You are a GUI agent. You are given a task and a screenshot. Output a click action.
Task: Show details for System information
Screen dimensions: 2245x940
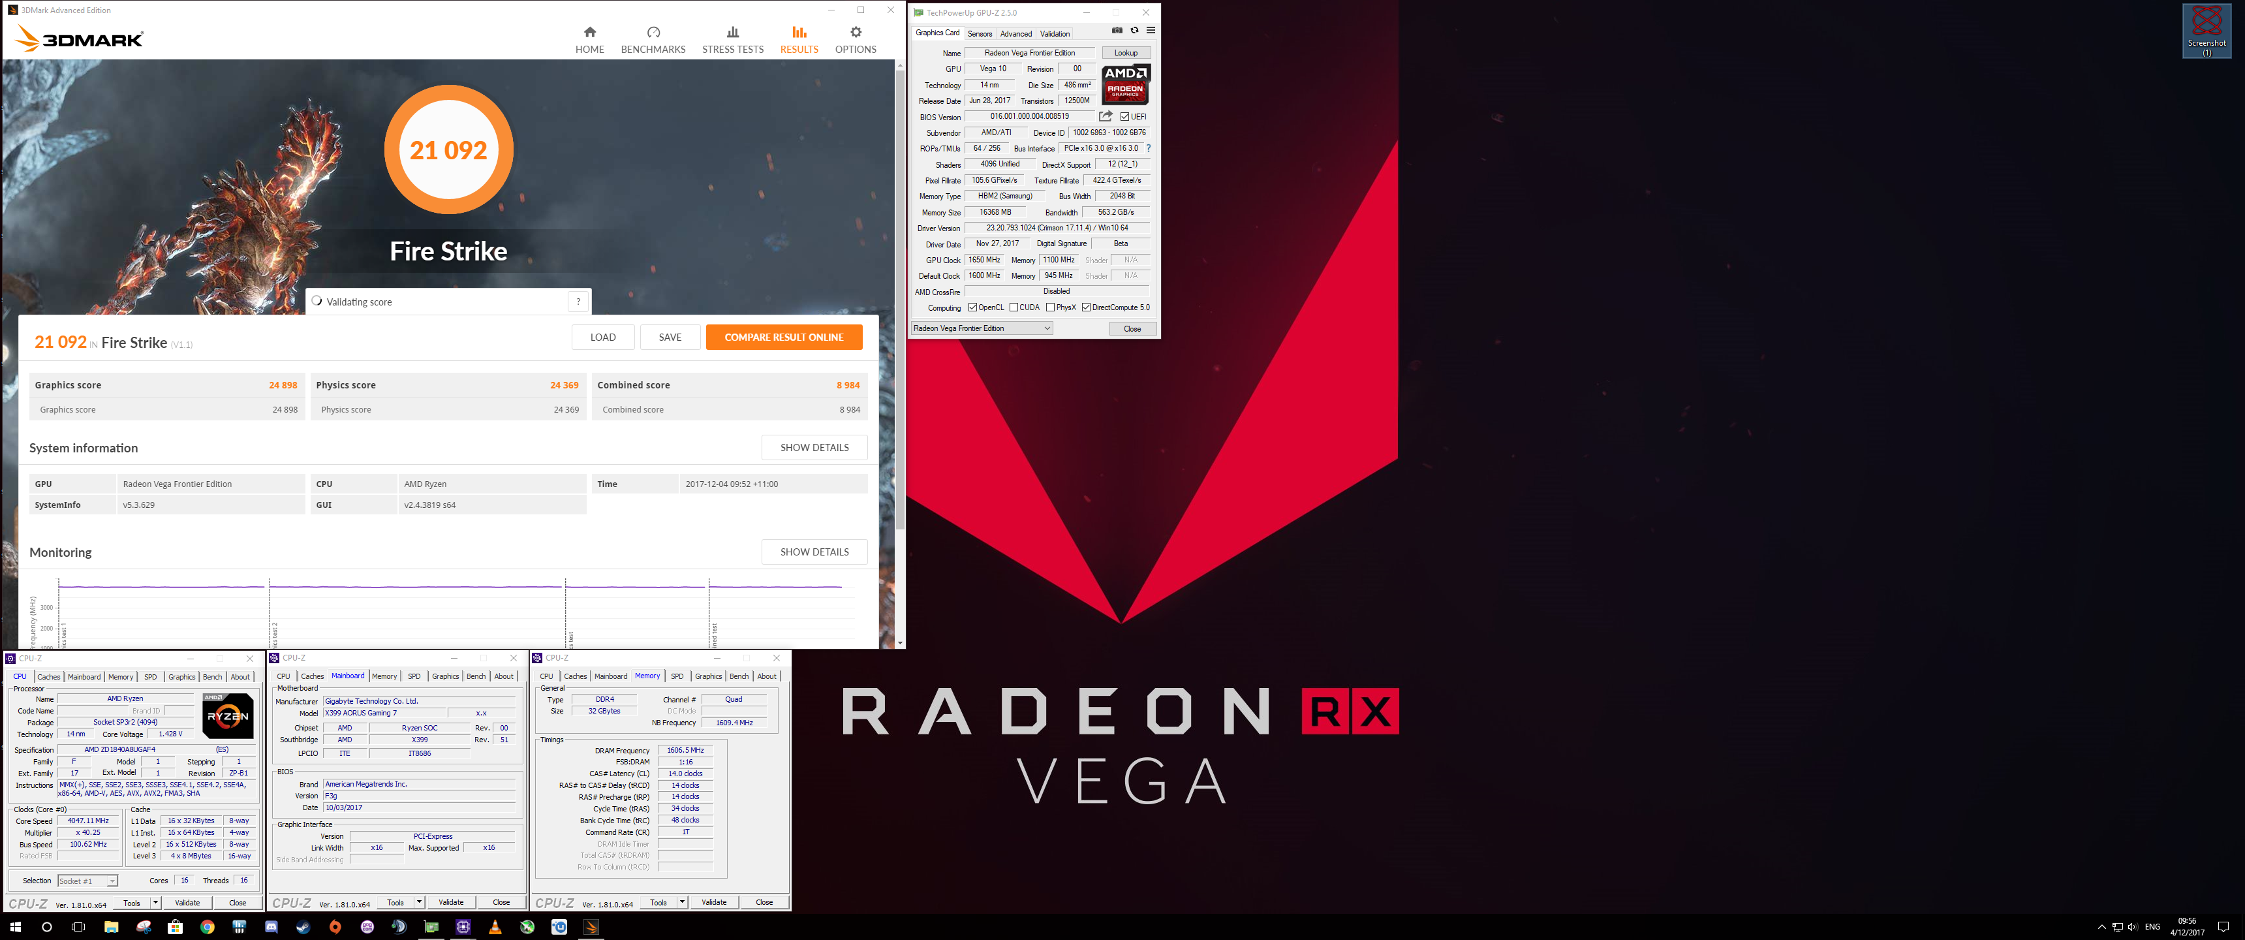(x=814, y=447)
